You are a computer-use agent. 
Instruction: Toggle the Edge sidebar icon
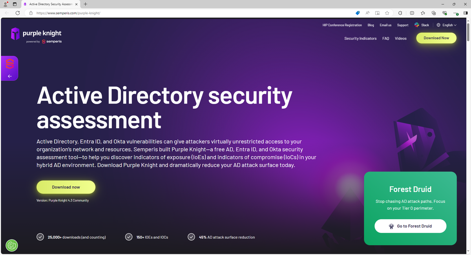tap(466, 13)
